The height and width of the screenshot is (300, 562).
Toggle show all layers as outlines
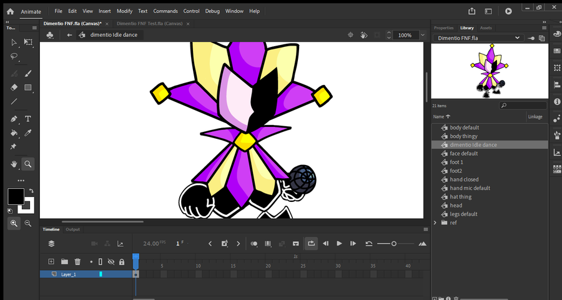coord(101,262)
